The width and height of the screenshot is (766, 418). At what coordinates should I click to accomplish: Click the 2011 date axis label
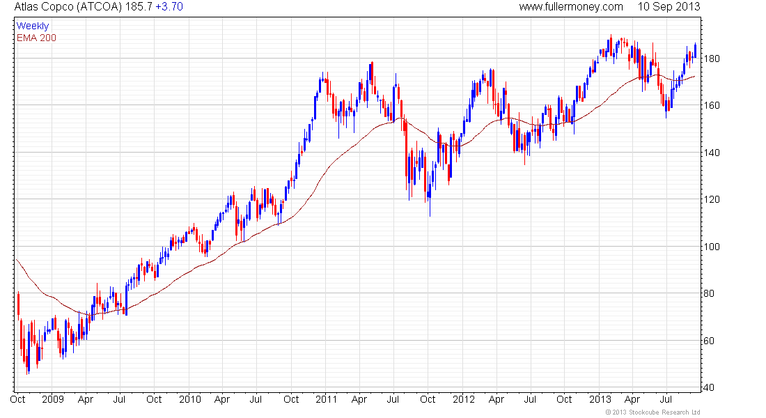[x=327, y=399]
